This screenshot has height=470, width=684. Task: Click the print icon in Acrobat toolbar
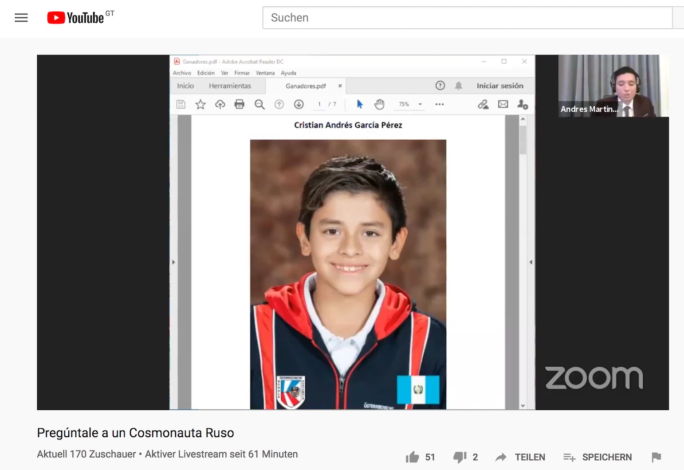coord(240,104)
